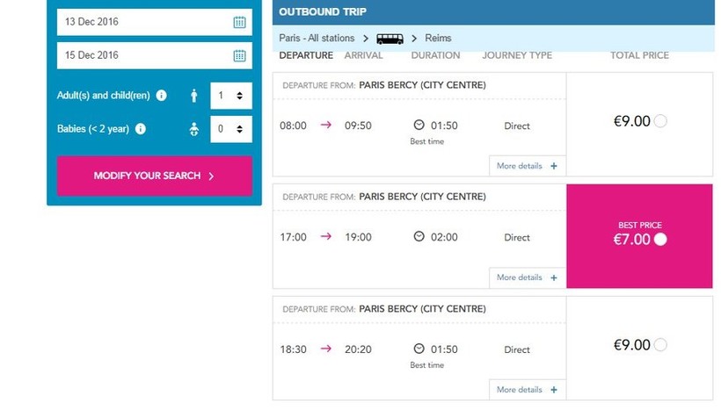Image resolution: width=721 pixels, height=410 pixels.
Task: Click the Modify Your Search button
Action: [x=155, y=176]
